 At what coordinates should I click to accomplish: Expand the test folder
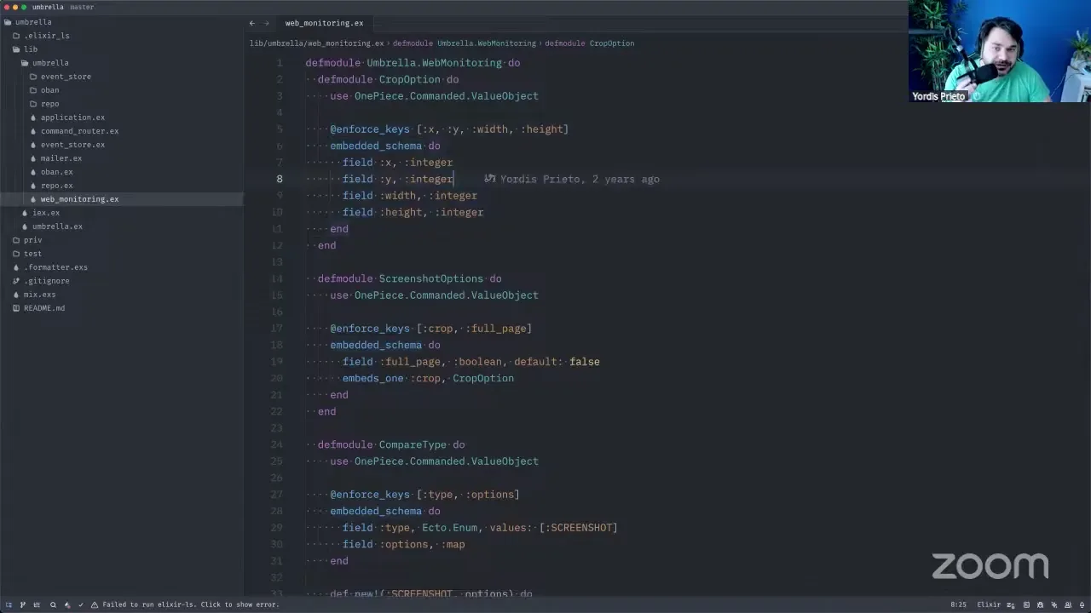32,254
